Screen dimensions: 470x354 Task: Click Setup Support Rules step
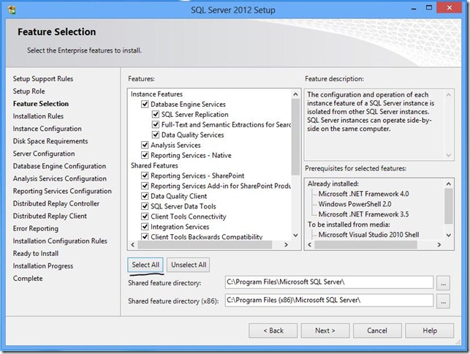point(43,78)
